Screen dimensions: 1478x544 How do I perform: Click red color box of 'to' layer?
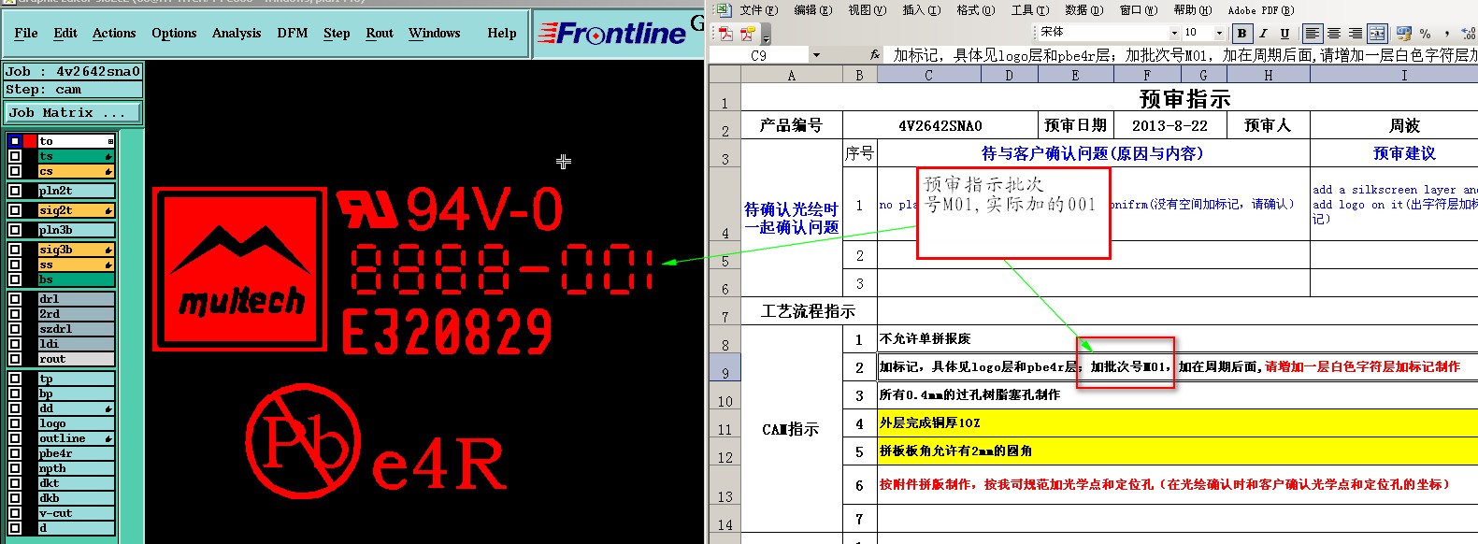tap(29, 141)
